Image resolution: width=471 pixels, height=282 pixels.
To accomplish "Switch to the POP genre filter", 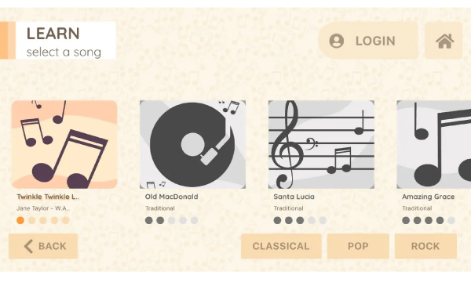I will [x=358, y=246].
